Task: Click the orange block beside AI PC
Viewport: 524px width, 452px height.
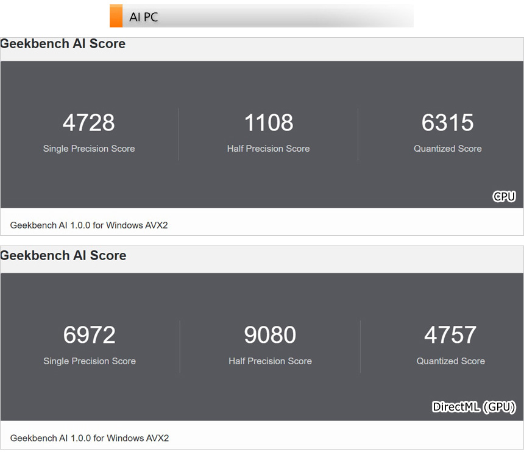Action: click(x=116, y=16)
